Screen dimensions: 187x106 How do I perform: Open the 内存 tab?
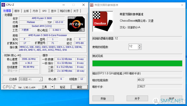point(35,11)
